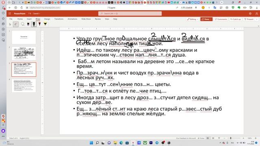Open a new browser tab with plus
260x146 pixels.
point(222,2)
